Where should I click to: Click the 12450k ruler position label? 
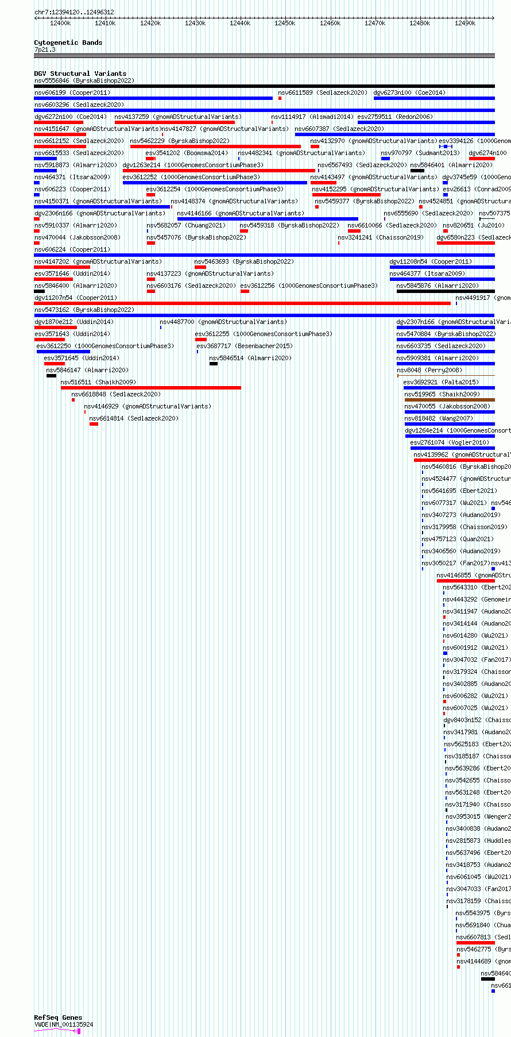point(285,23)
